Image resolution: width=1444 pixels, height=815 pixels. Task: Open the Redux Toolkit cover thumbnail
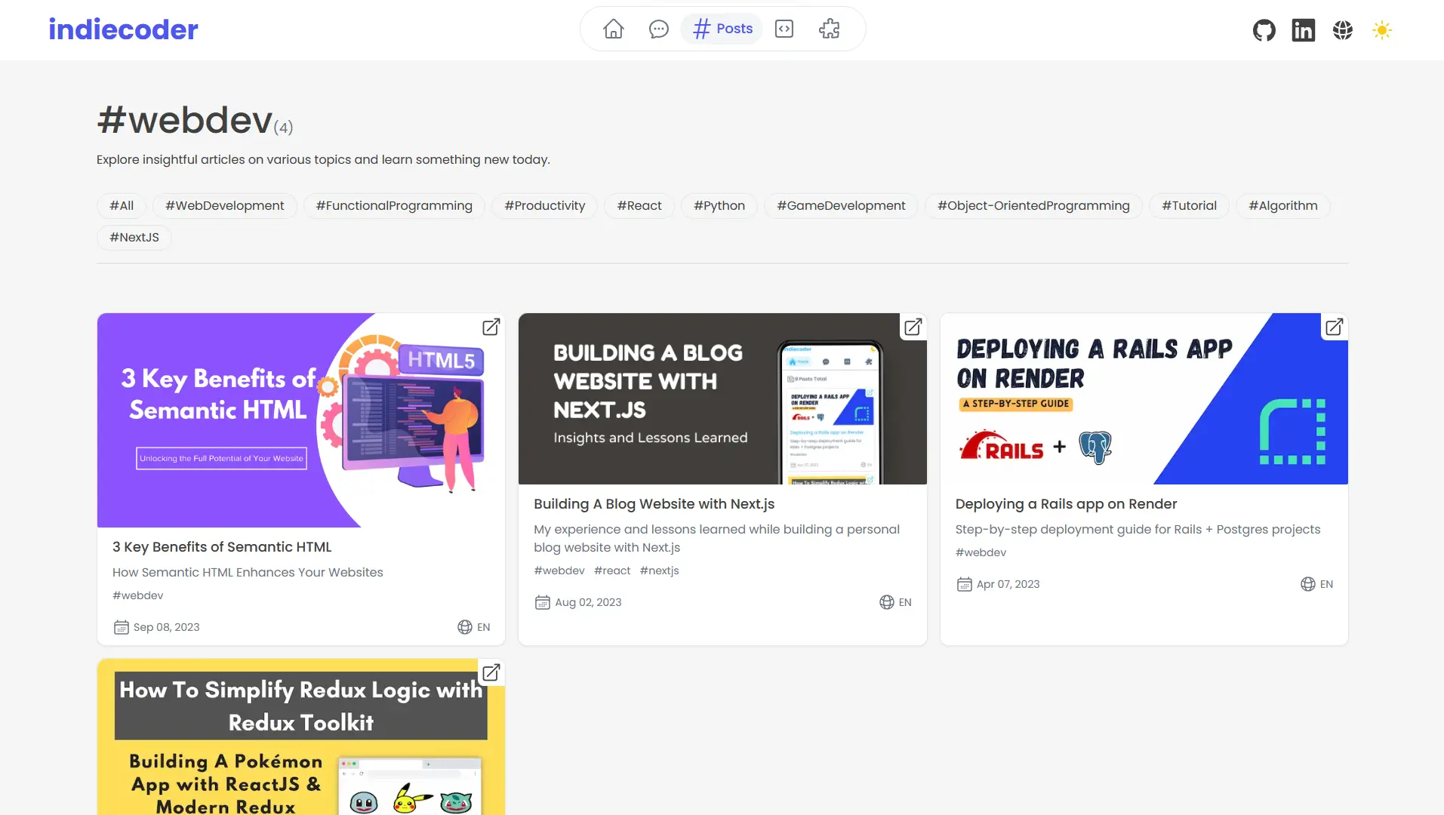tap(301, 737)
